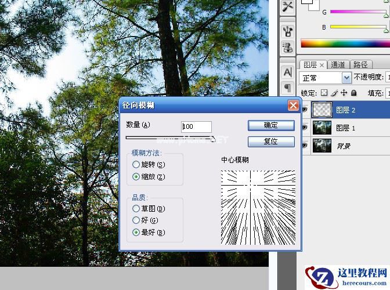Select the layer named 图层 2

[x=345, y=110]
